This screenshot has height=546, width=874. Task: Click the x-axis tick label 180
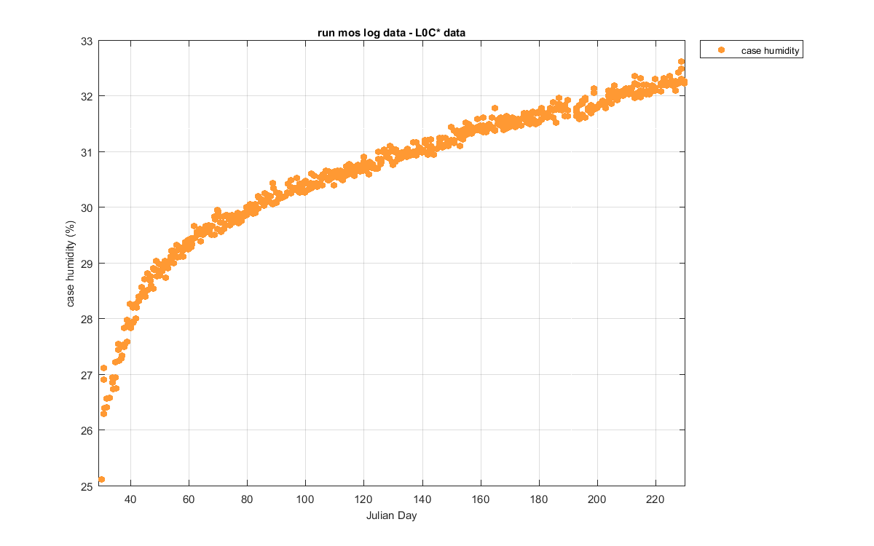539,499
